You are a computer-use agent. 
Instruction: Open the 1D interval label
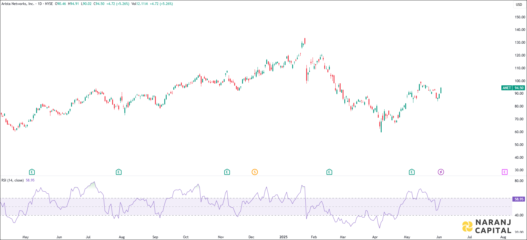tap(40, 4)
